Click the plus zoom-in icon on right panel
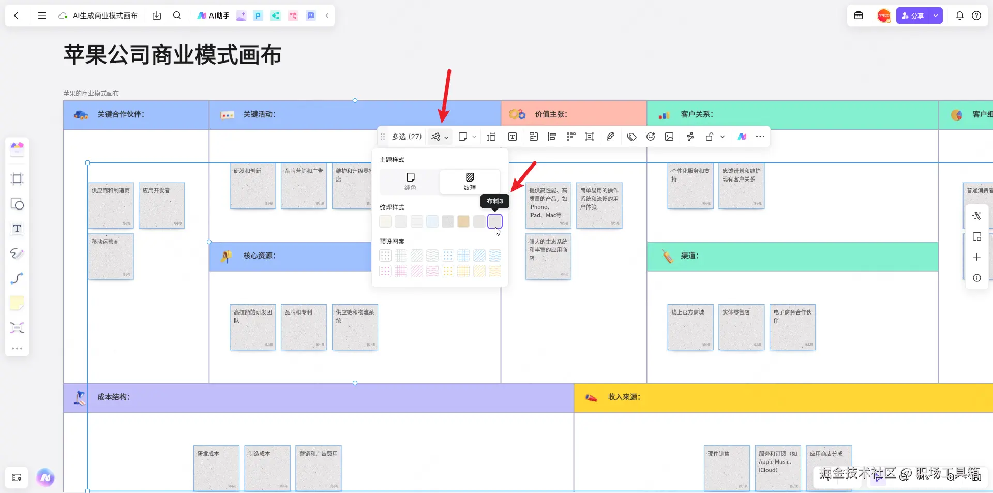Image resolution: width=993 pixels, height=493 pixels. 976,257
